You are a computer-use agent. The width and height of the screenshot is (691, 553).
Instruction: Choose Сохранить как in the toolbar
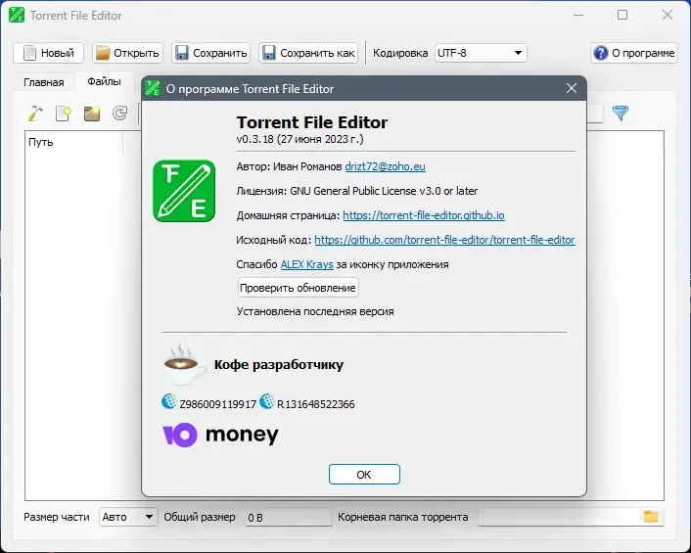click(308, 53)
